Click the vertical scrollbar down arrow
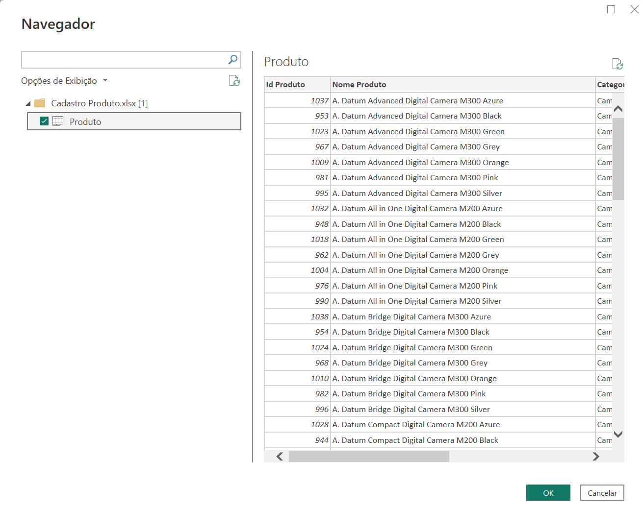The height and width of the screenshot is (510, 642). (618, 434)
